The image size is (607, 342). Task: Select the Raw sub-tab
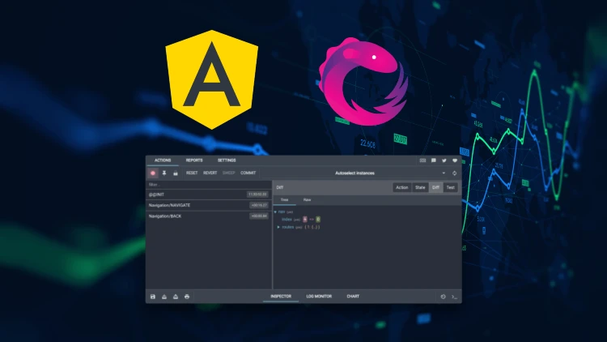tap(307, 199)
